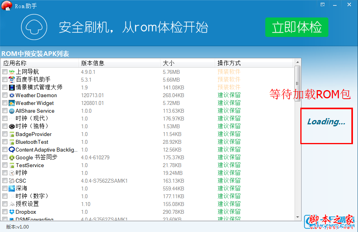The height and width of the screenshot is (232, 358).
Task: Click the BluetoothTest android icon
Action: pos(12,142)
